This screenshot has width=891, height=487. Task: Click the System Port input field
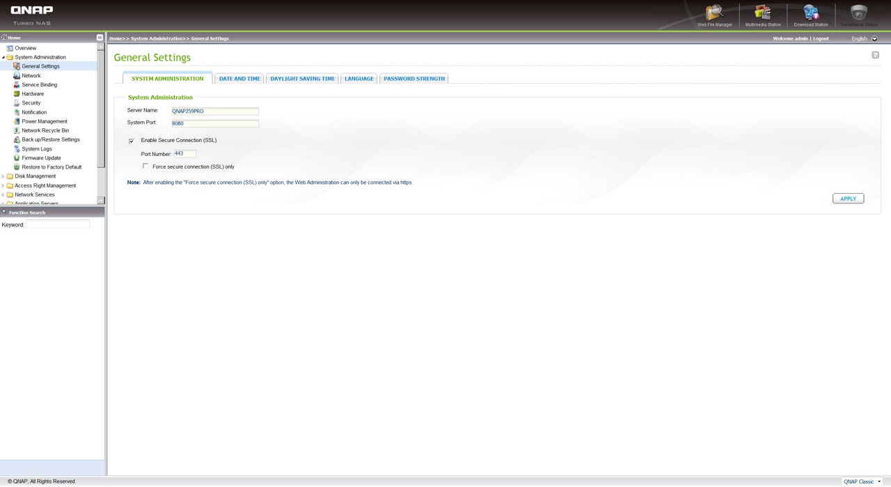[x=215, y=123]
